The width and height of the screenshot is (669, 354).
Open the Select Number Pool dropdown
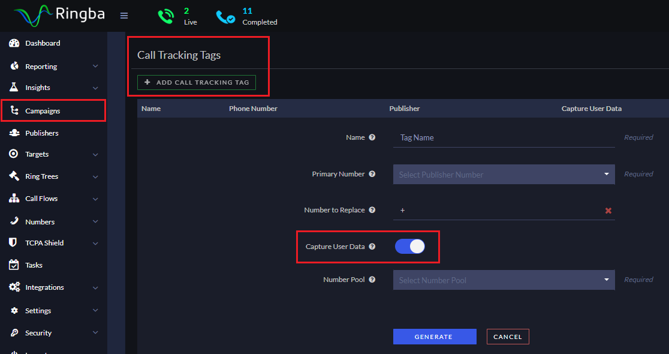504,280
